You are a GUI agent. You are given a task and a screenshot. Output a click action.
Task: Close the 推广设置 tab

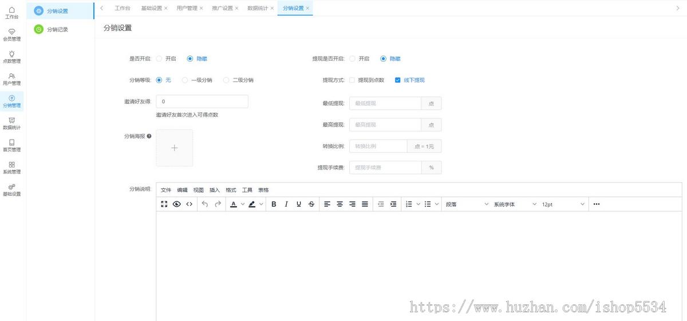pyautogui.click(x=236, y=9)
